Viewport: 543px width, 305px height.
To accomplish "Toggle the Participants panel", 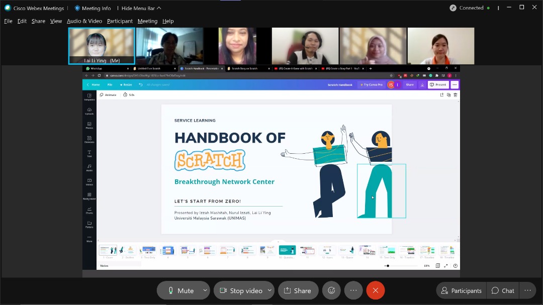I will pyautogui.click(x=462, y=290).
